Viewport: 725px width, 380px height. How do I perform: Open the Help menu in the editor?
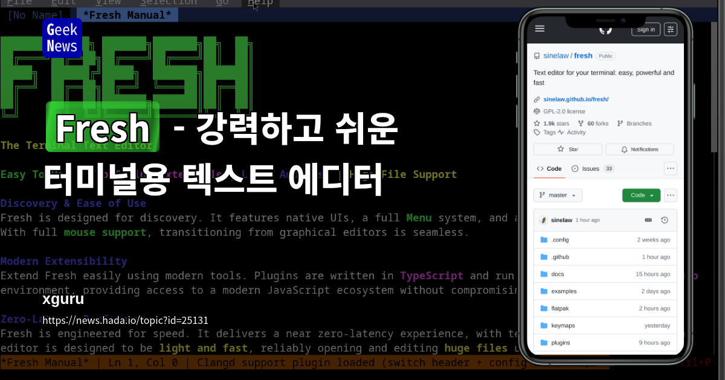pyautogui.click(x=260, y=3)
